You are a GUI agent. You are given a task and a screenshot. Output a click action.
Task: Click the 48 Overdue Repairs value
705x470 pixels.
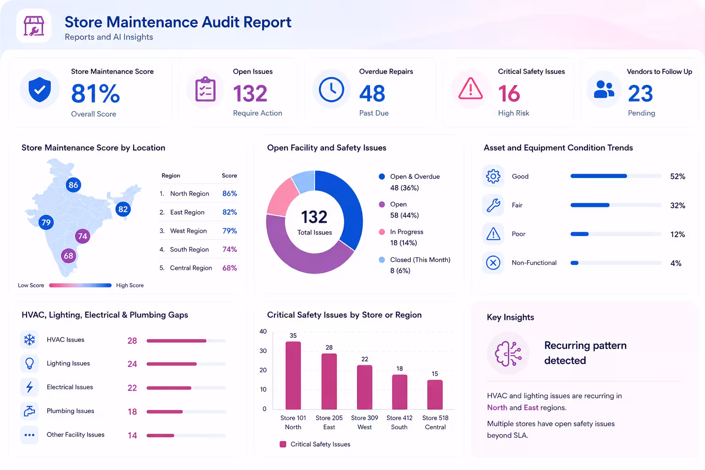(372, 94)
